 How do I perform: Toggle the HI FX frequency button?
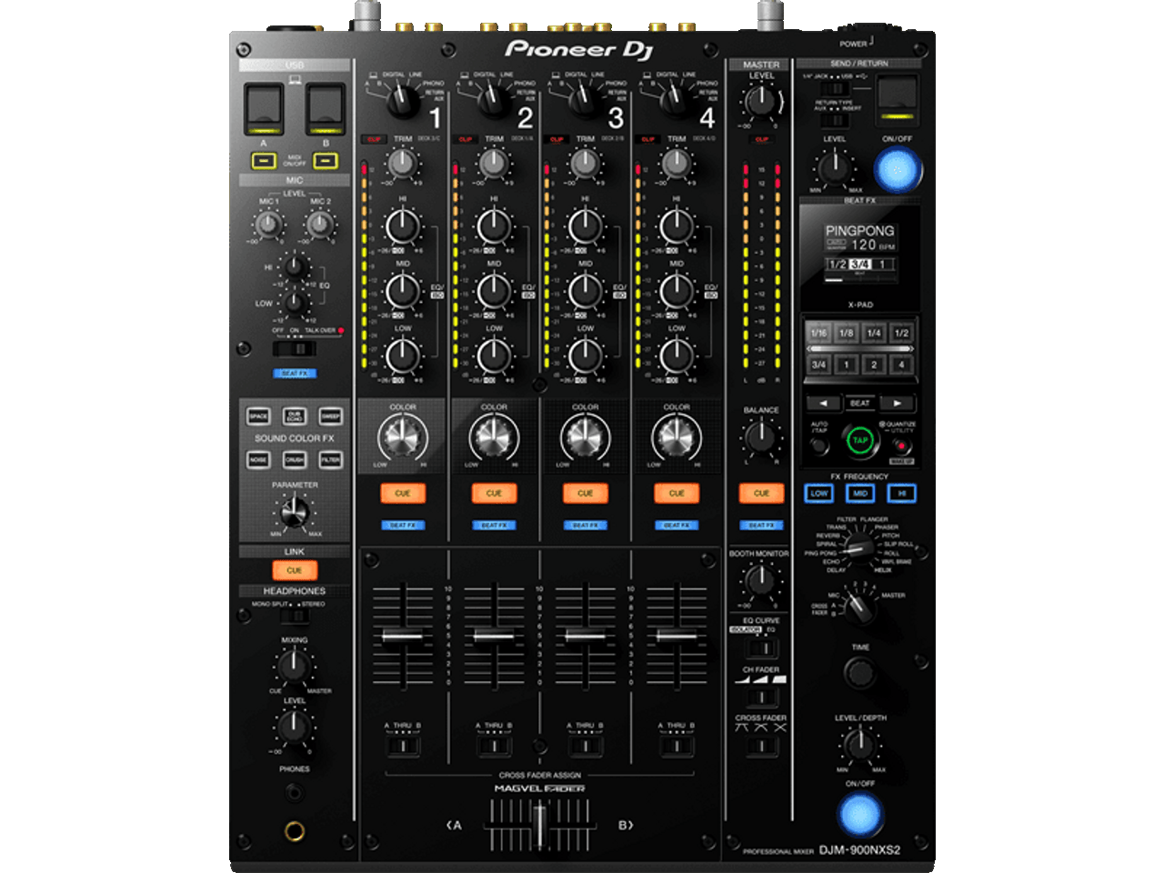pyautogui.click(x=901, y=493)
